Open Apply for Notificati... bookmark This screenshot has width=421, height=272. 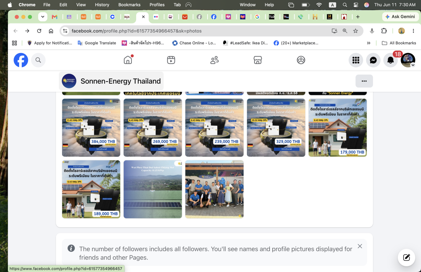(49, 43)
